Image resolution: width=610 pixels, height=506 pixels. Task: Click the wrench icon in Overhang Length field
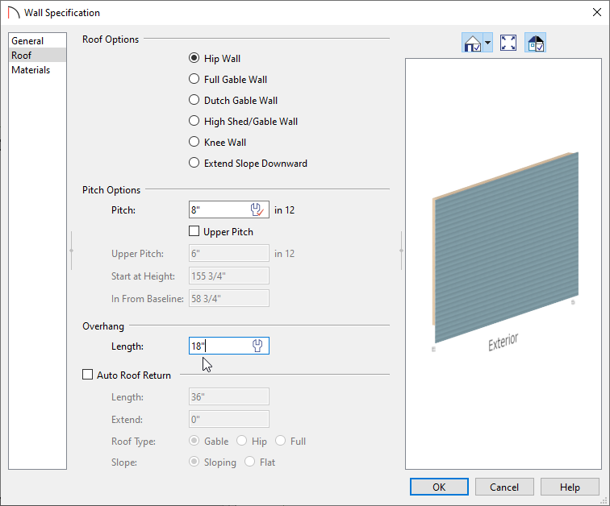[257, 345]
